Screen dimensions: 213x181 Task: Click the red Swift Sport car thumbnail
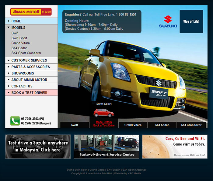(x=104, y=113)
